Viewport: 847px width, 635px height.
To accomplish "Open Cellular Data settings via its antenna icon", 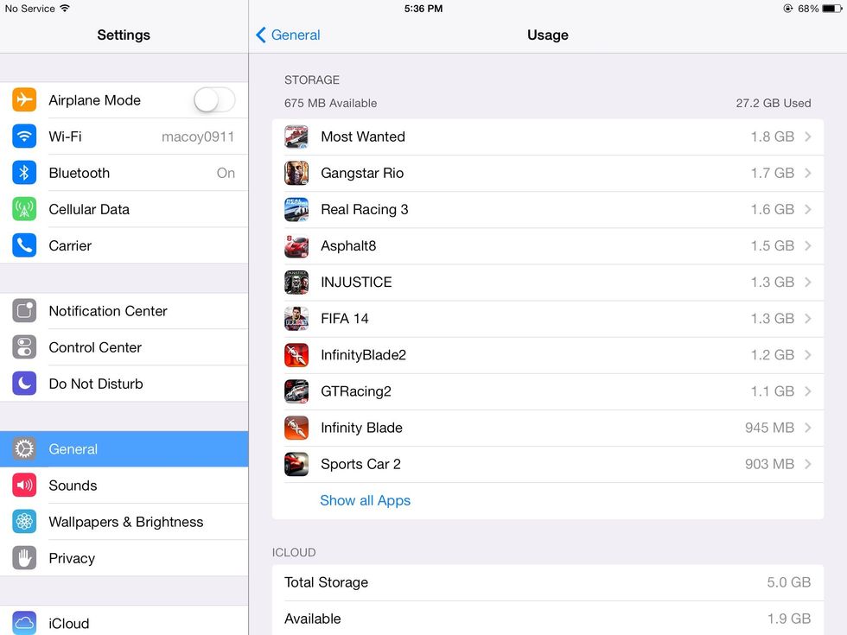I will pos(23,209).
